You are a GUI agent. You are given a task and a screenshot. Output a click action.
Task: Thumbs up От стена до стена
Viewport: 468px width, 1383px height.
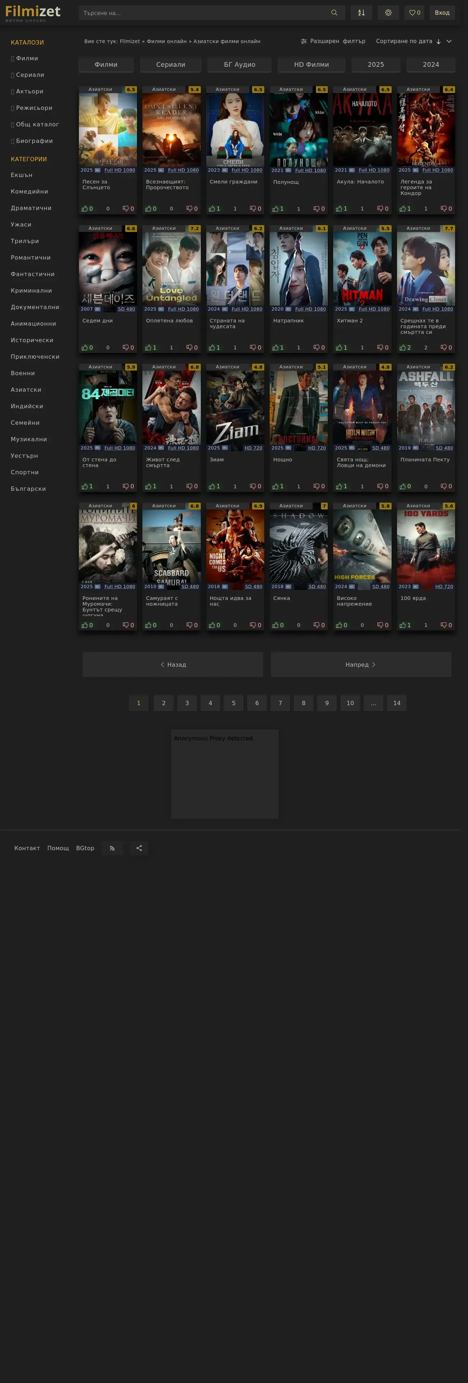point(87,486)
